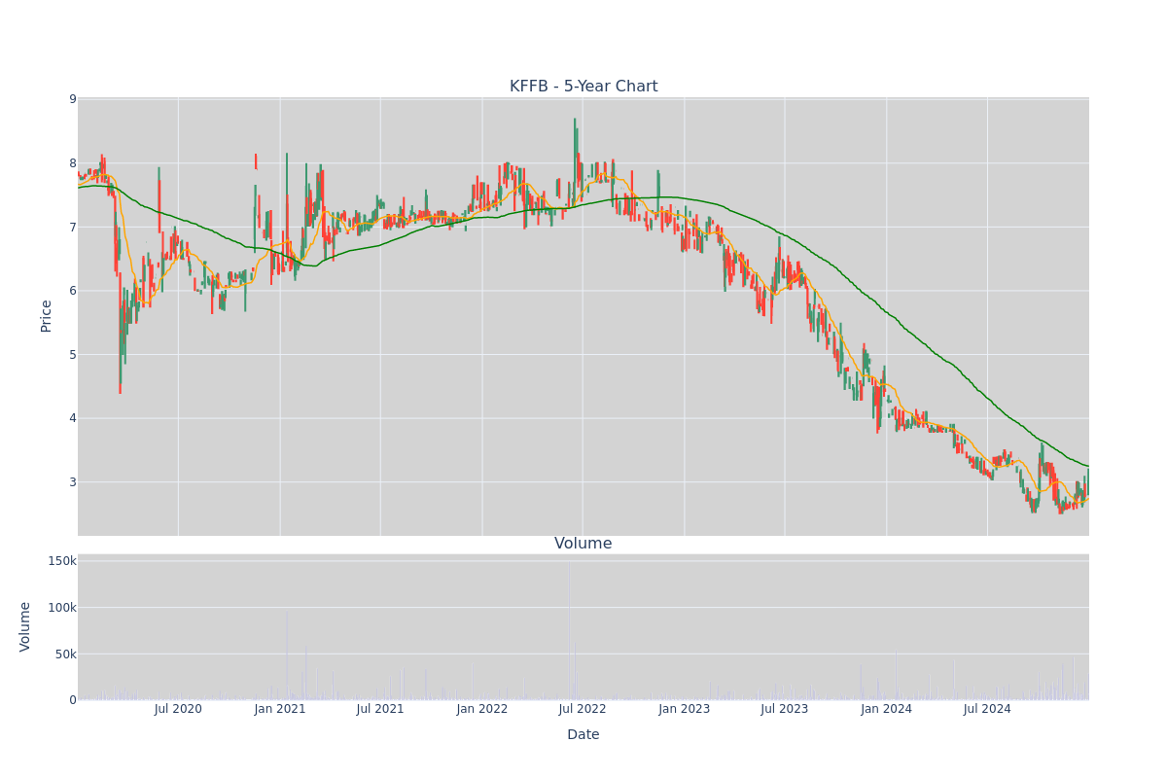Screen dimensions: 1167x778
Task: Click the 'Jan 2021' date tick label
Action: (x=280, y=709)
